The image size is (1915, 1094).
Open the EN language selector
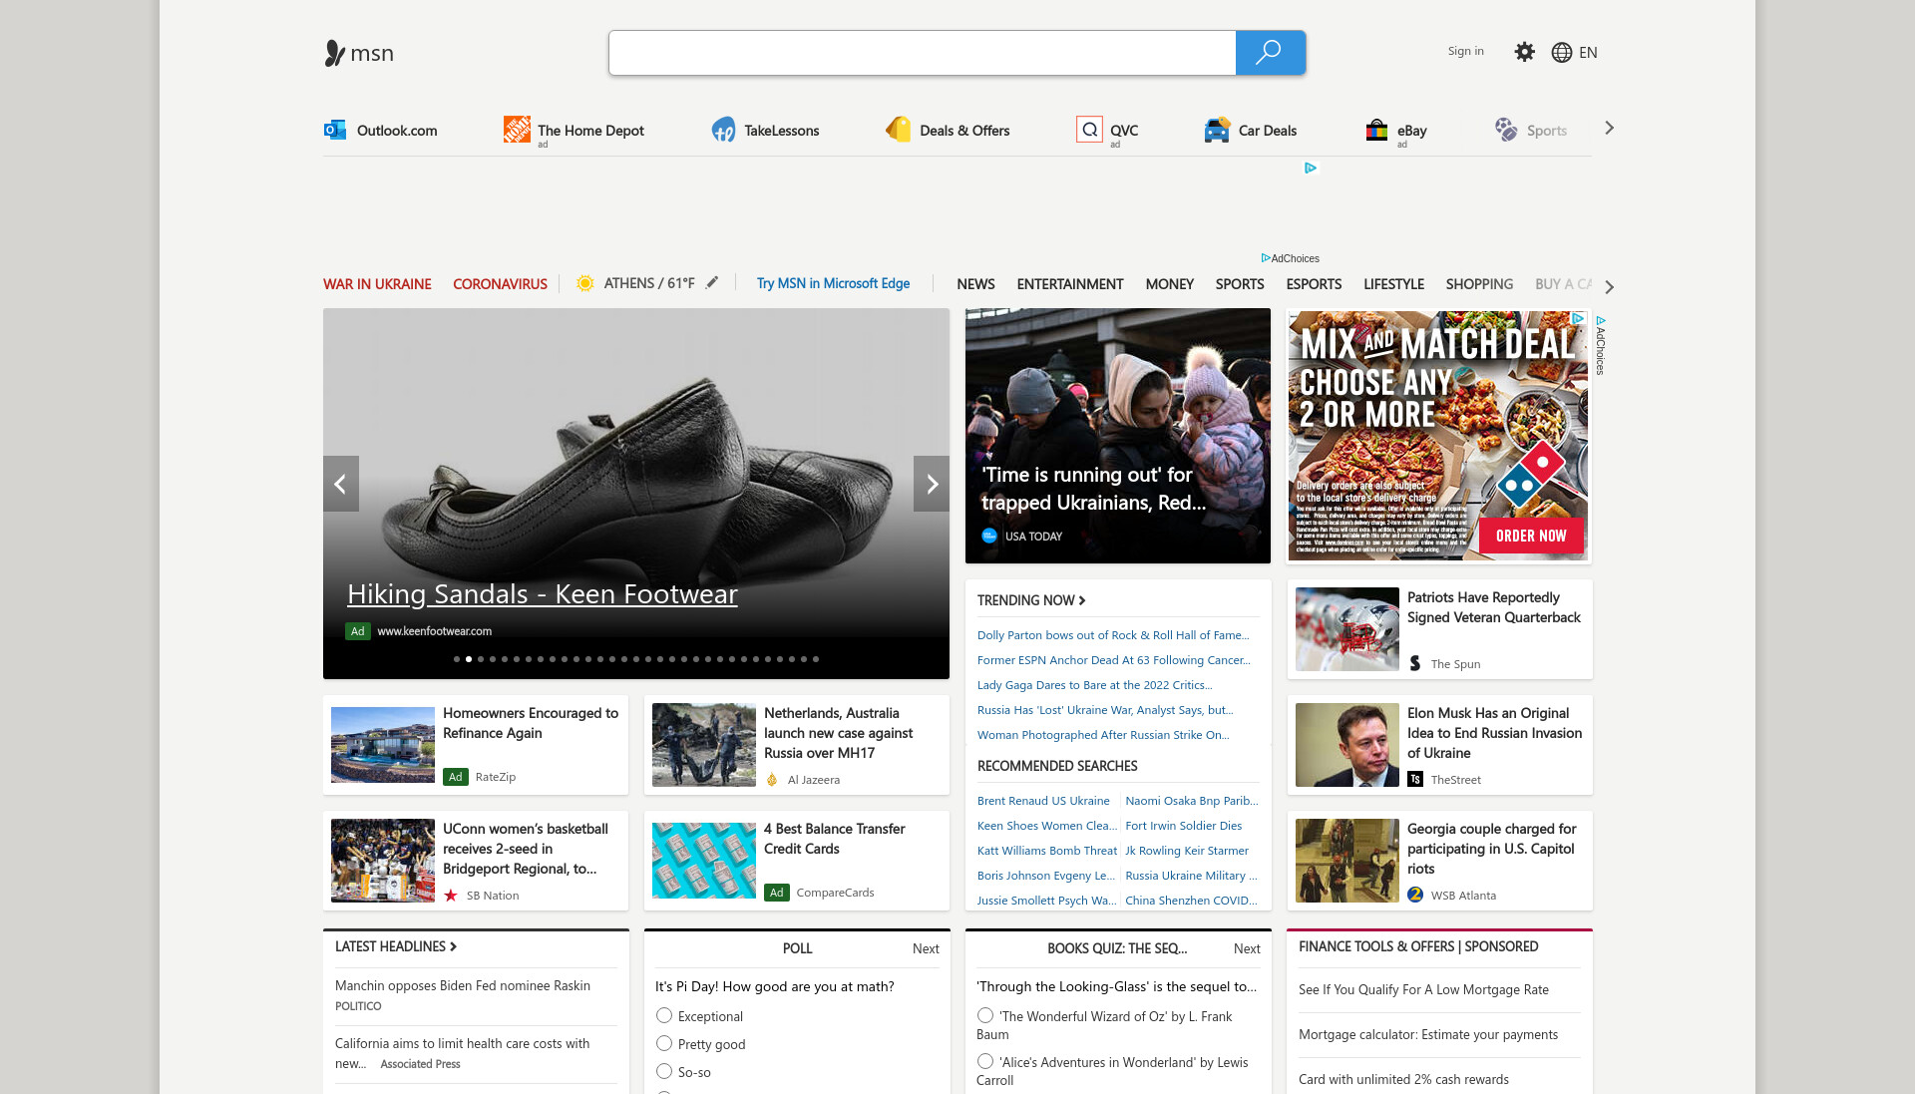(x=1588, y=53)
